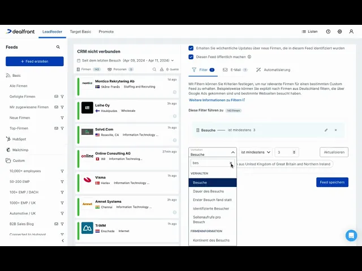Image resolution: width=362 pixels, height=271 pixels.
Task: Select Dauer des Besuchs option
Action: [213, 191]
